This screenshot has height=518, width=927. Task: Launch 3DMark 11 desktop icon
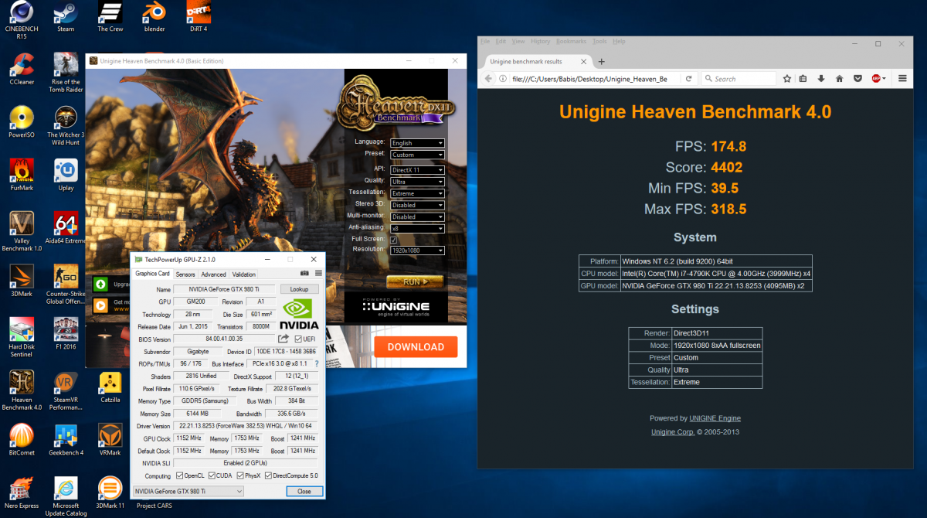tap(110, 492)
